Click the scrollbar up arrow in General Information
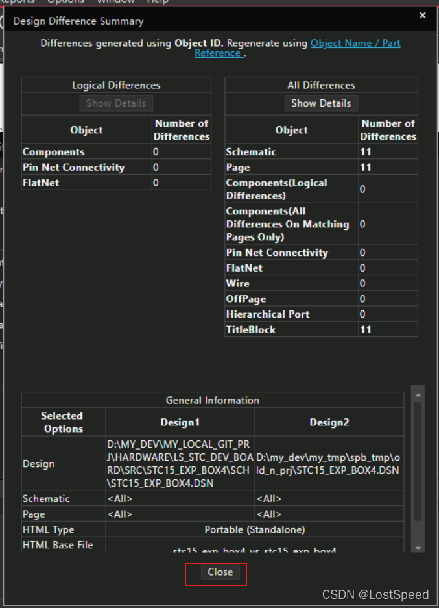This screenshot has width=439, height=608. [x=418, y=394]
